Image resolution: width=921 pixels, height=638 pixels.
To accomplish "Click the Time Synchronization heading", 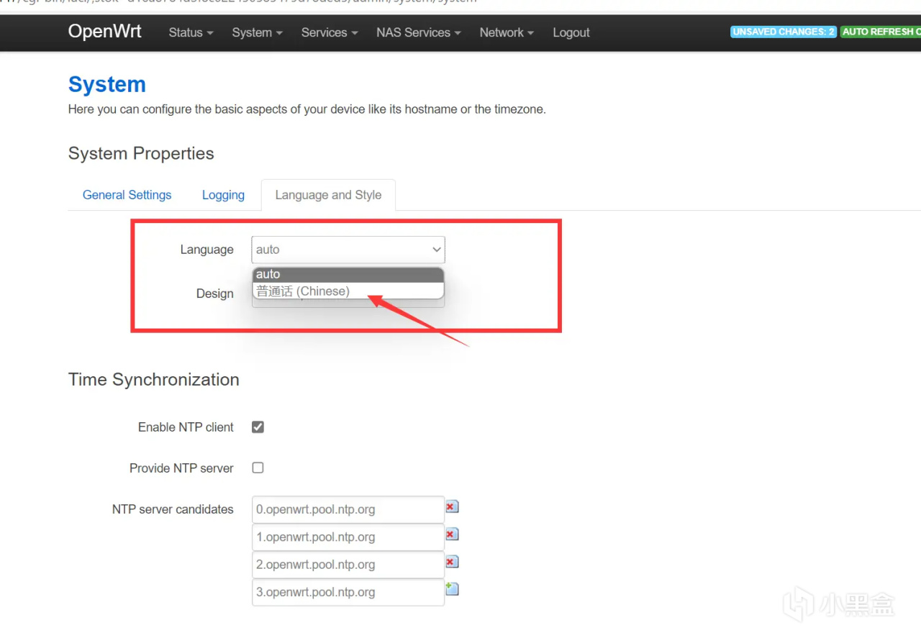I will [154, 380].
